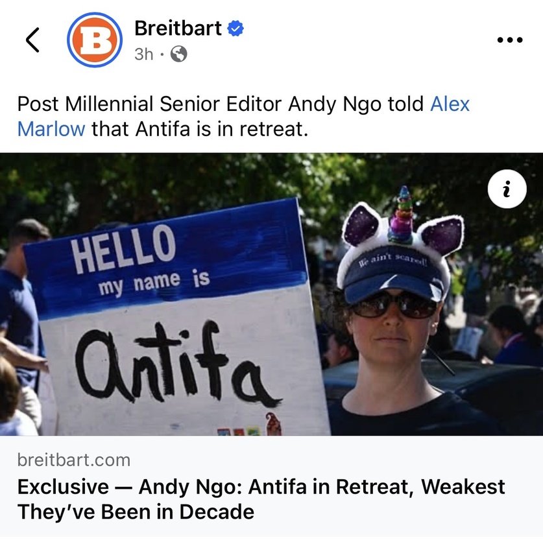
Task: Open the 'Alex' tagged name link
Action: click(450, 104)
